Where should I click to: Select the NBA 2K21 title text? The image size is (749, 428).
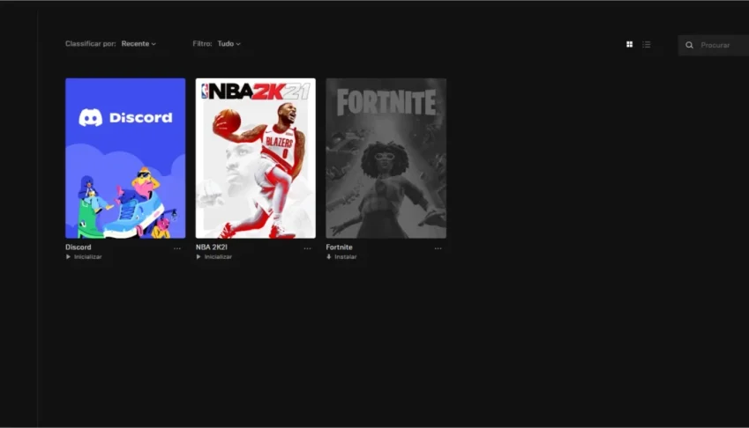(x=212, y=247)
